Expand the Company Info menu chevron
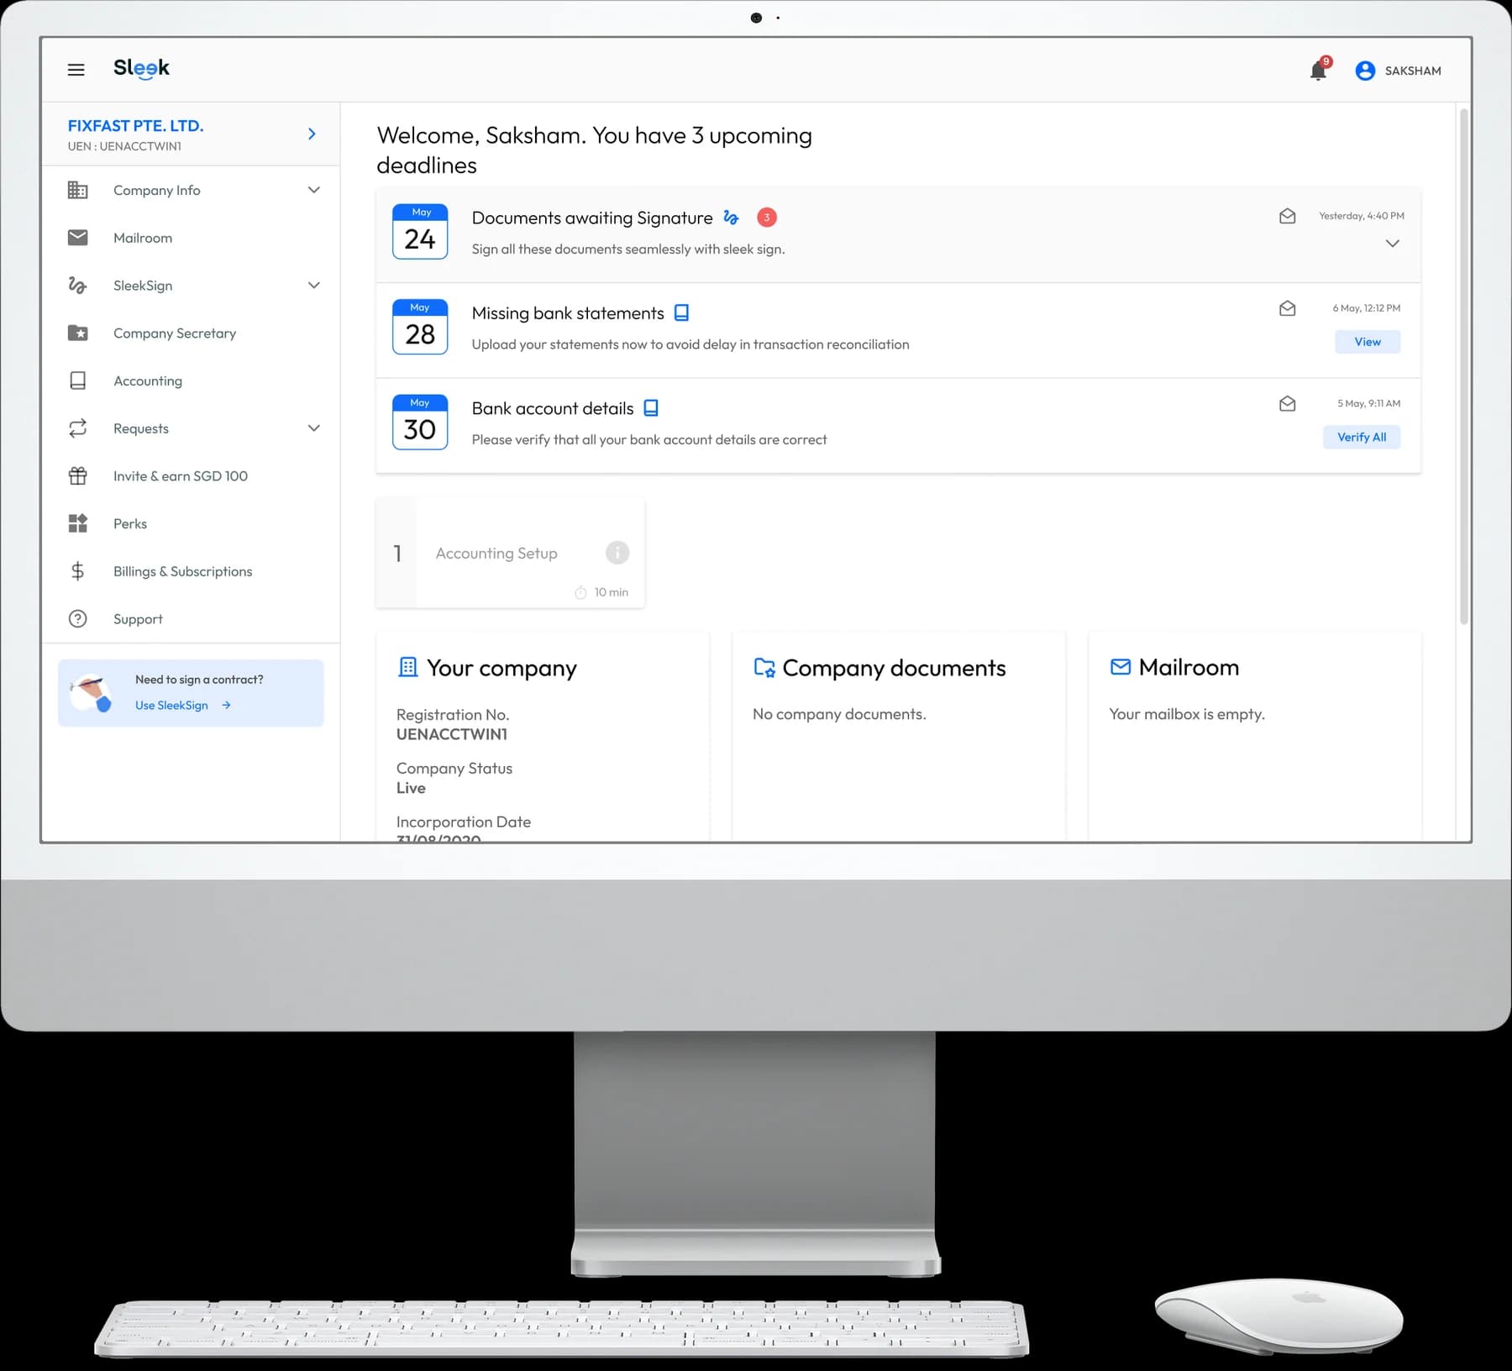Screen dimensions: 1512x1371 coord(314,190)
